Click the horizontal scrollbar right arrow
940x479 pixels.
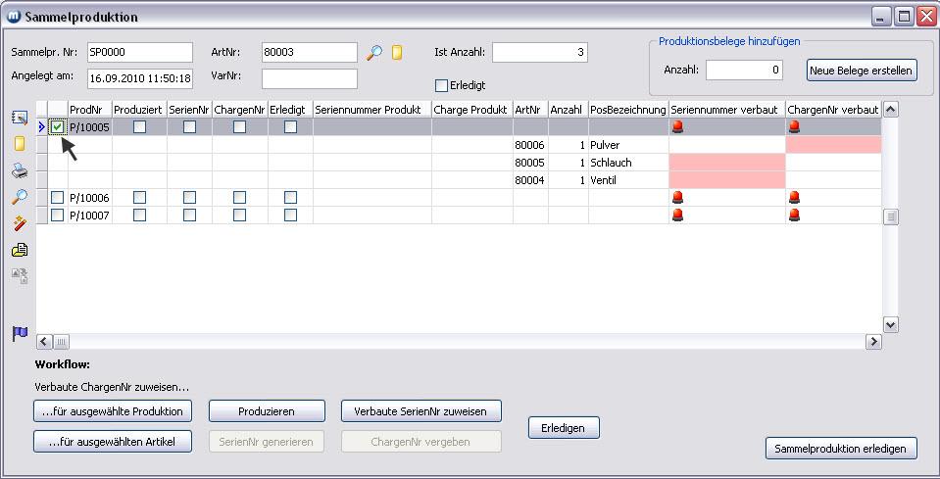click(872, 342)
